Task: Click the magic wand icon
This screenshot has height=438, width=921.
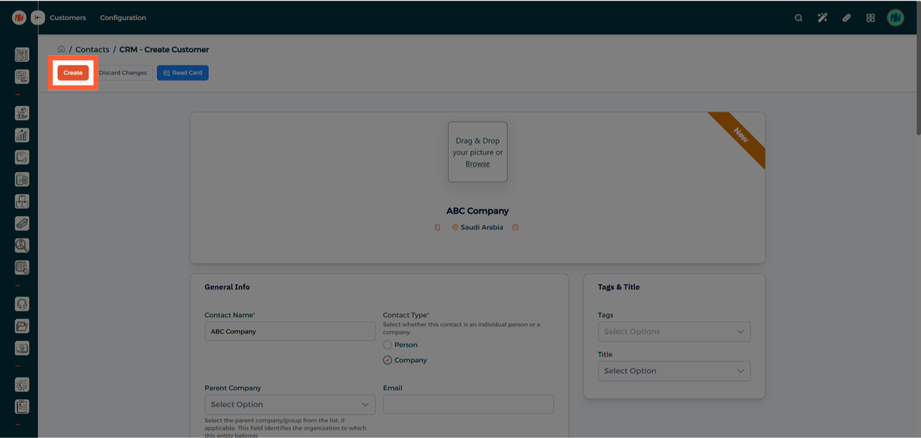Action: point(822,18)
